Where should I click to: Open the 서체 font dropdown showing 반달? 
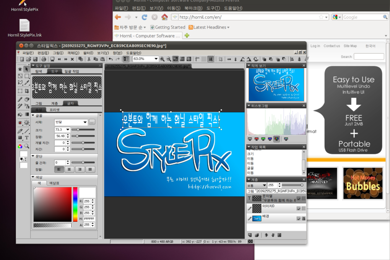click(x=85, y=122)
